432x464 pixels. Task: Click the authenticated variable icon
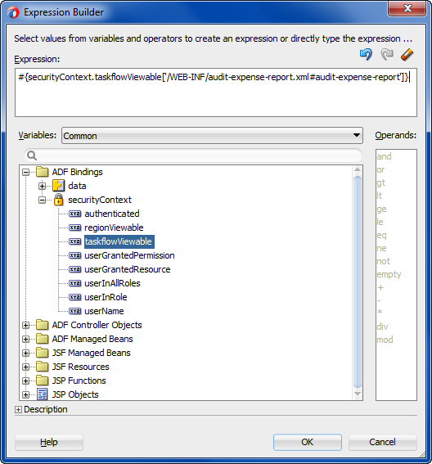(x=74, y=214)
